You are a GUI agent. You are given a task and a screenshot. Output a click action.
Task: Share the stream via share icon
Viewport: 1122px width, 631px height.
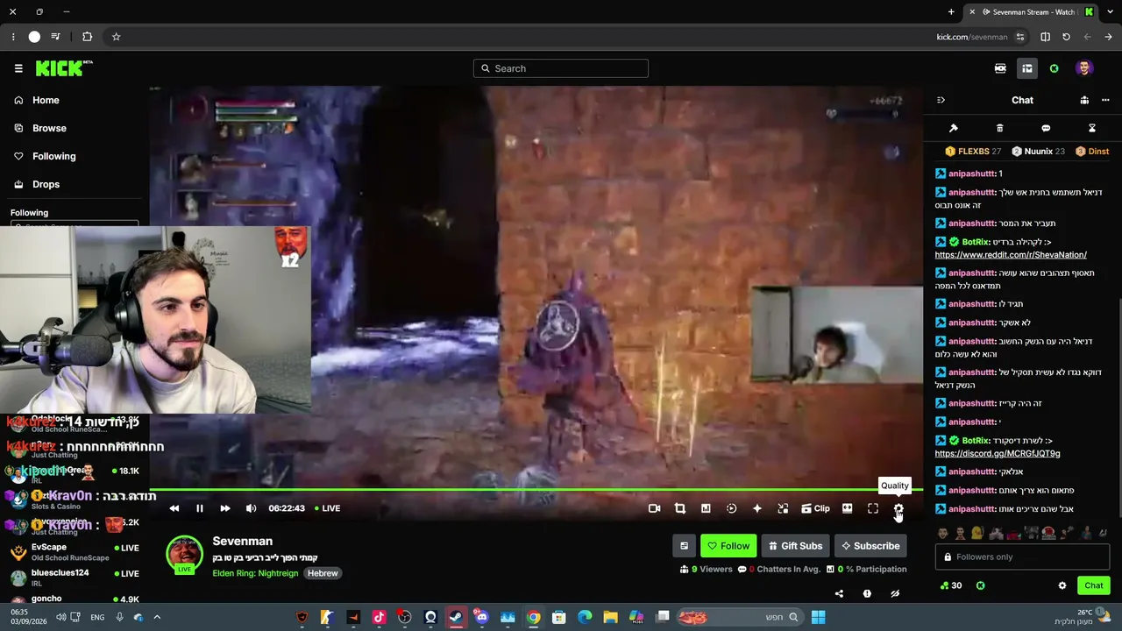pos(839,593)
